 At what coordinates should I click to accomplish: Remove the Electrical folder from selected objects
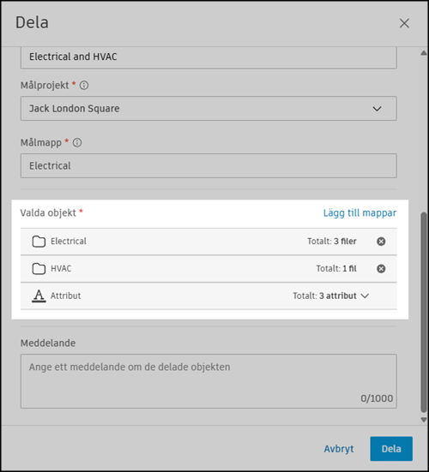381,241
